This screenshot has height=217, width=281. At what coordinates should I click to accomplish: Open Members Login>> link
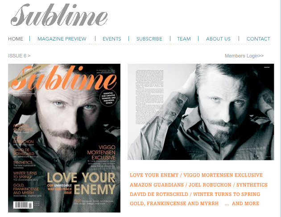(244, 56)
